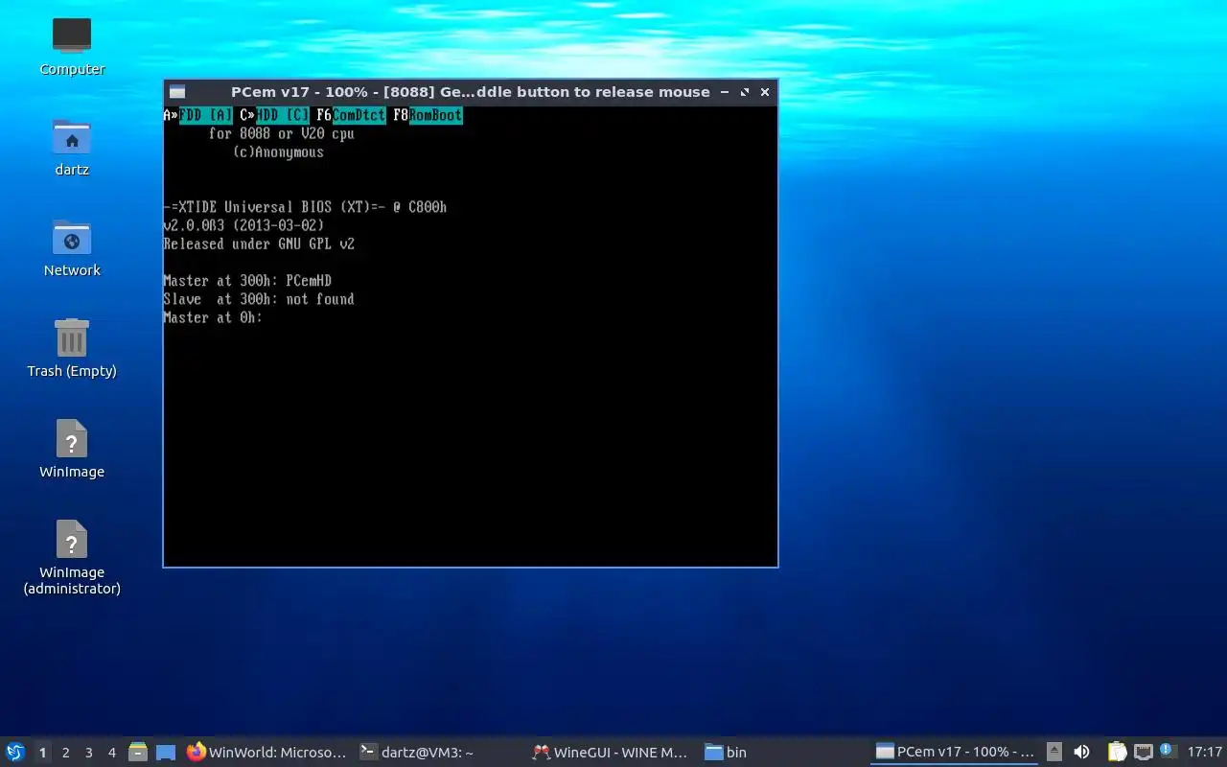Click 'Master at 300h: PCemHD' line

coord(247,281)
